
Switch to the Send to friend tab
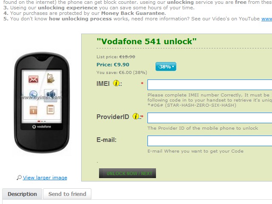tap(67, 194)
